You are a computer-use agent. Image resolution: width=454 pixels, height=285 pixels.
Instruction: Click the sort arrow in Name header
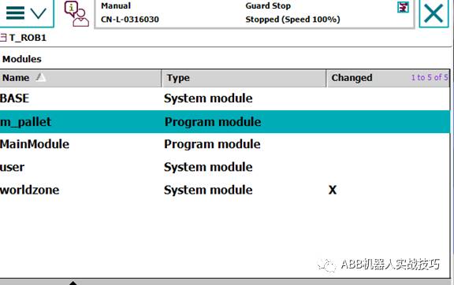click(41, 77)
